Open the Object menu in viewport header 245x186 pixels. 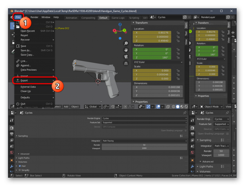(75, 106)
